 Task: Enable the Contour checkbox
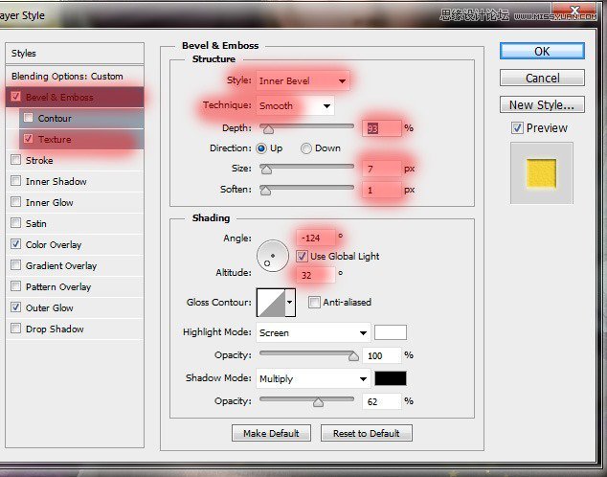29,117
